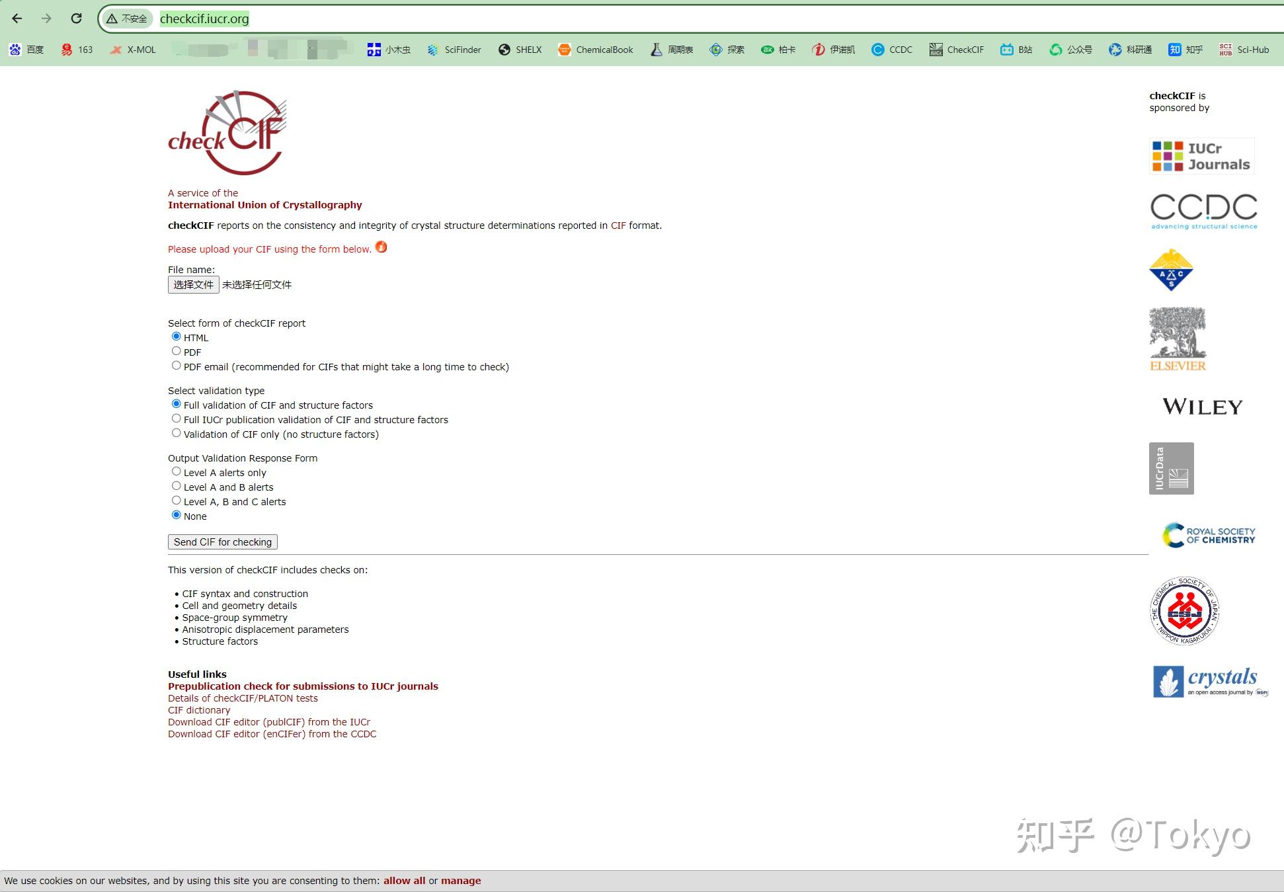This screenshot has height=892, width=1284.
Task: Open the Royal Society of Chemistry logo
Action: pyautogui.click(x=1209, y=535)
